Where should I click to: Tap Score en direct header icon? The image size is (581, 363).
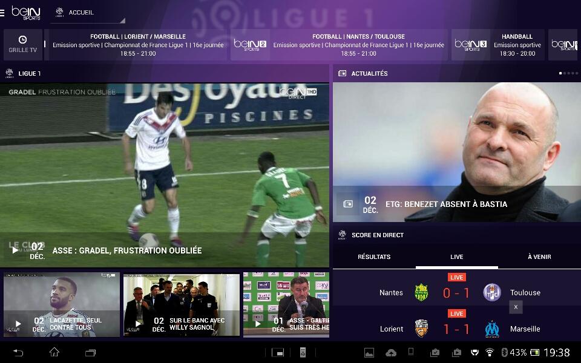(x=342, y=235)
